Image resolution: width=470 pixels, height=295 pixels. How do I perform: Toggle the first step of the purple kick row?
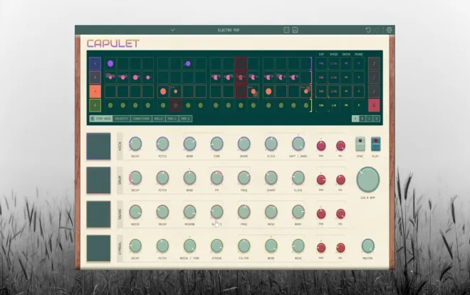click(110, 63)
